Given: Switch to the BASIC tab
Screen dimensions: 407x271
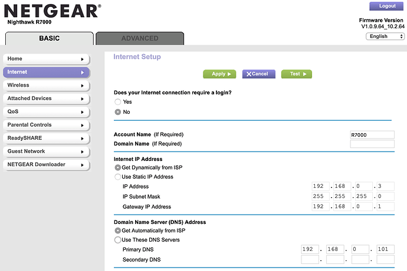Looking at the screenshot, I should (49, 38).
